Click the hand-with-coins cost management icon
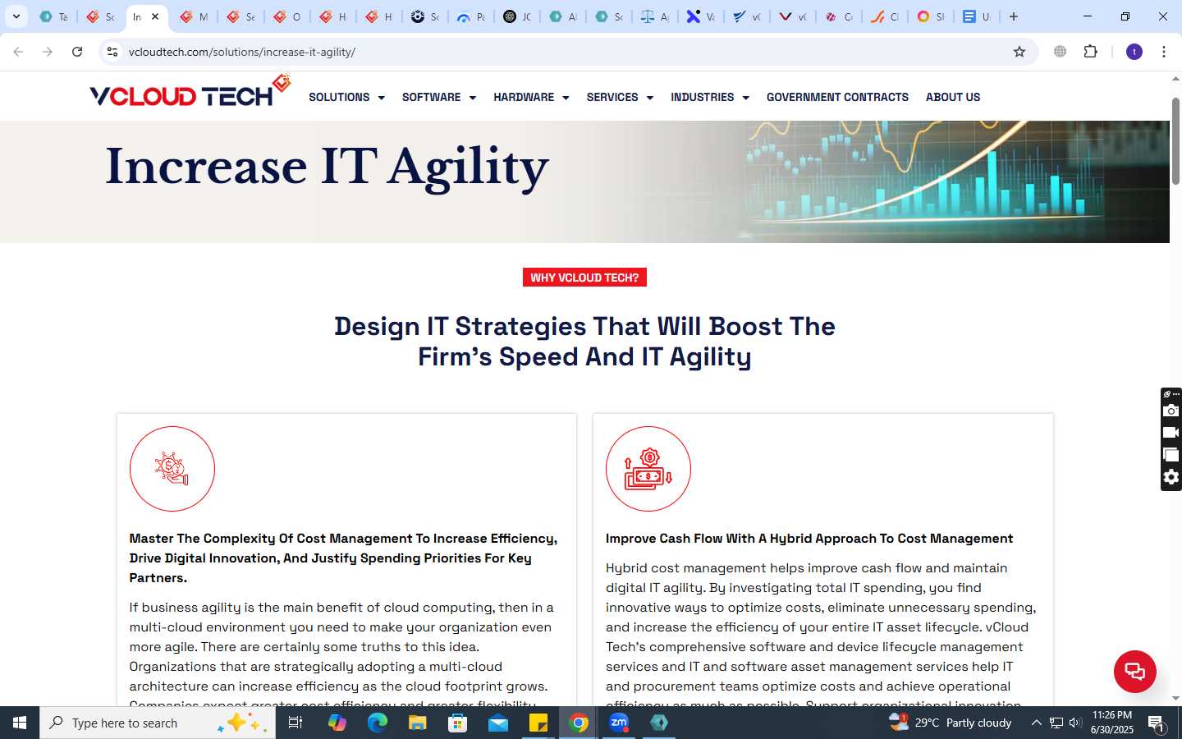1182x739 pixels. click(172, 469)
